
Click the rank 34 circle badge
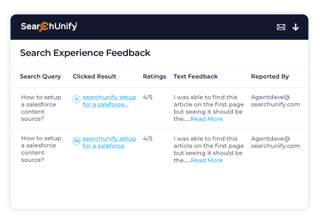coord(76,141)
